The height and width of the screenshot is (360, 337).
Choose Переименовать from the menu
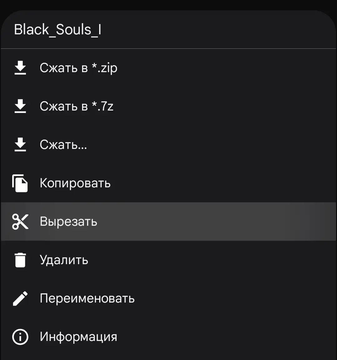tap(87, 298)
